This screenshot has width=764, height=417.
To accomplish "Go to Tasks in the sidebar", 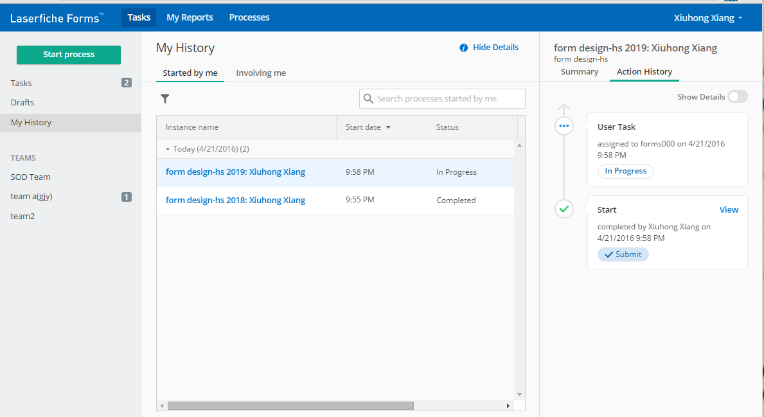I will [x=21, y=84].
